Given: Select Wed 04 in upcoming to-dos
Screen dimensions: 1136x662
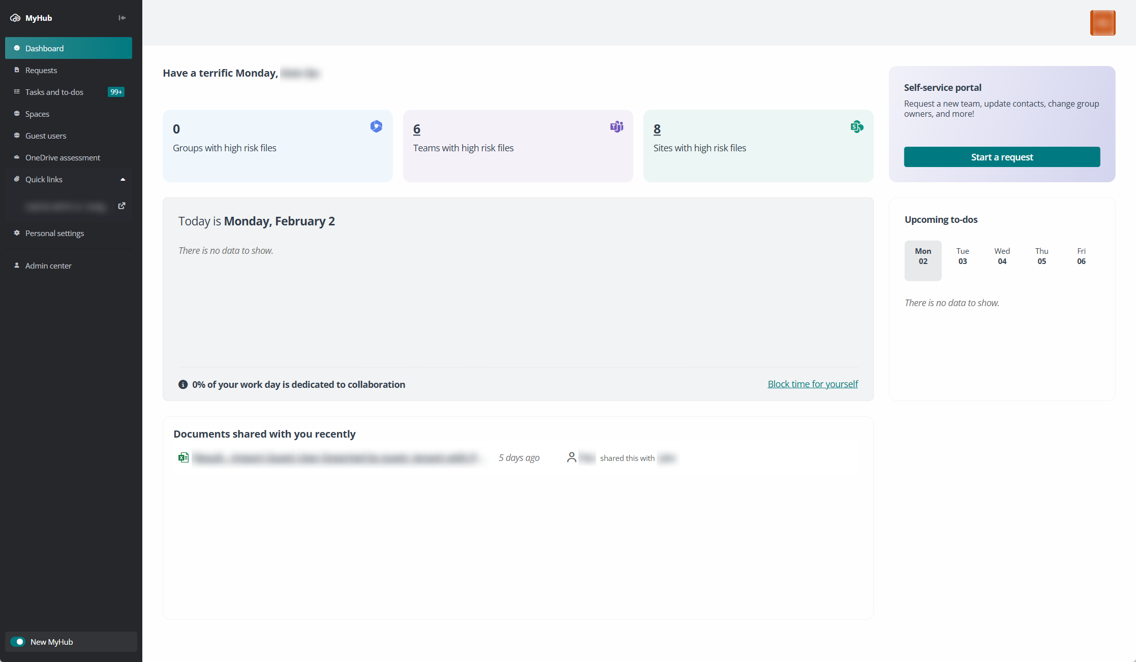Looking at the screenshot, I should pos(1002,256).
